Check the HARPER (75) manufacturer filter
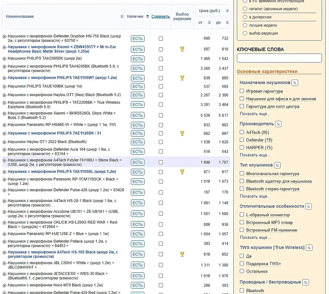Screen dimensions: 329x294 [242, 147]
